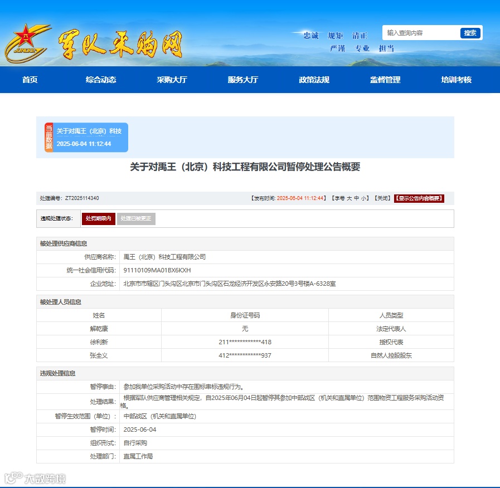The width and height of the screenshot is (500, 488).
Task: Select the 处罚期限内 status indicator
Action: (99, 218)
